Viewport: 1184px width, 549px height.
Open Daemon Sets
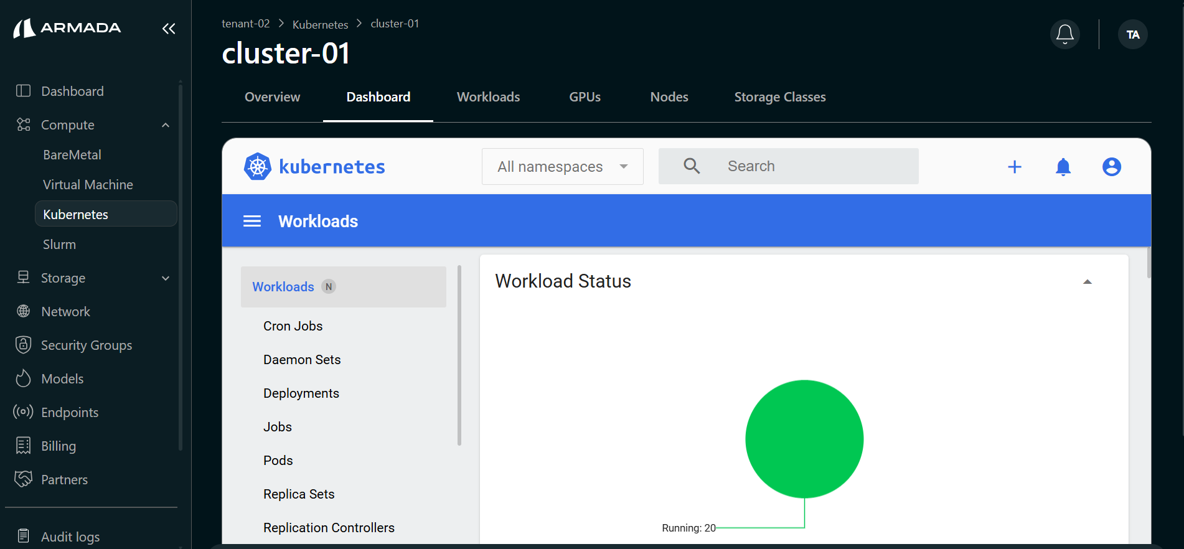[x=302, y=360]
